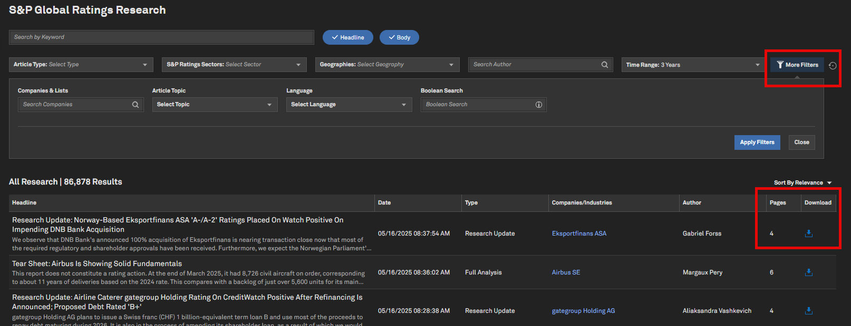Click the Apply Filters button
This screenshot has width=851, height=326.
(757, 142)
